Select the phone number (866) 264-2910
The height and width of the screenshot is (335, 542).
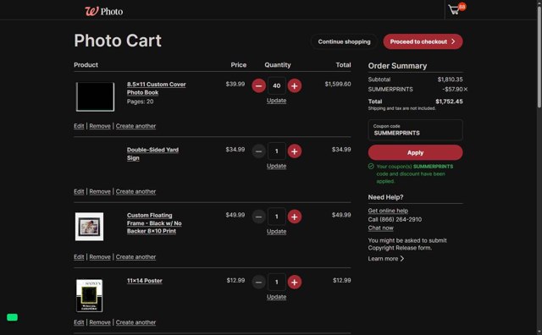pyautogui.click(x=401, y=220)
